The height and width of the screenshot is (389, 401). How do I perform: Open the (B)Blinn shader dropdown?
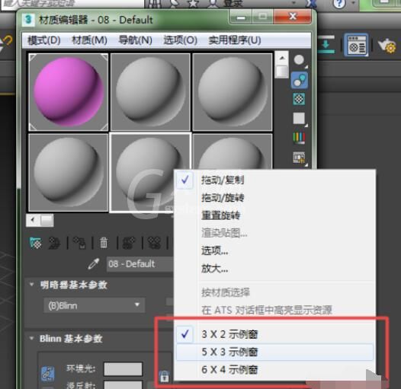[x=95, y=305]
